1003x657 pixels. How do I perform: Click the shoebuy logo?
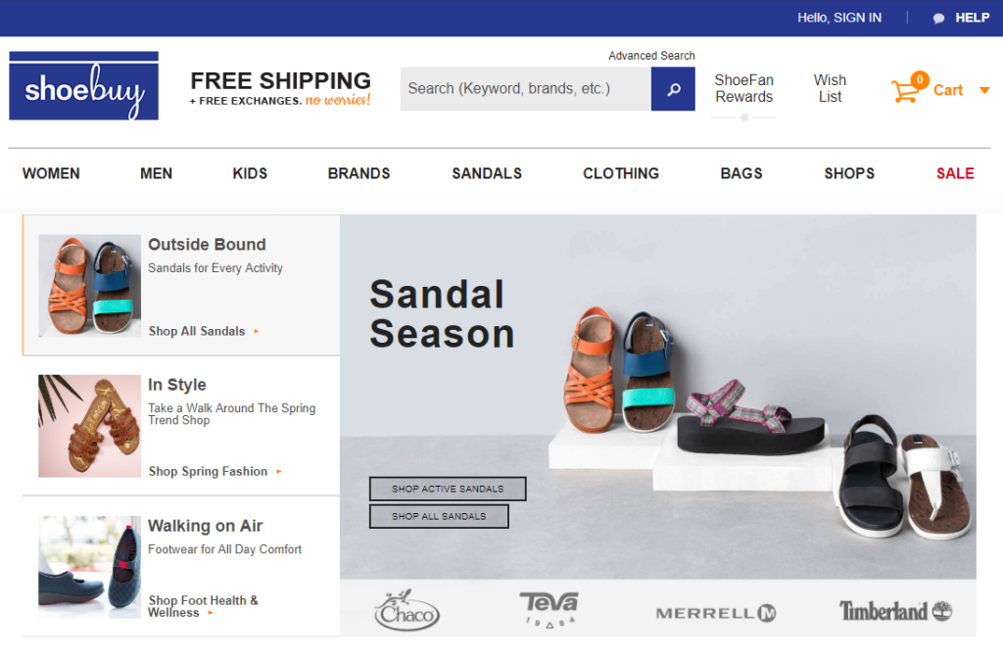[x=84, y=86]
